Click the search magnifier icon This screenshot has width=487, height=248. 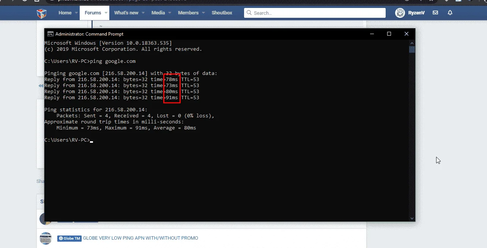(249, 13)
